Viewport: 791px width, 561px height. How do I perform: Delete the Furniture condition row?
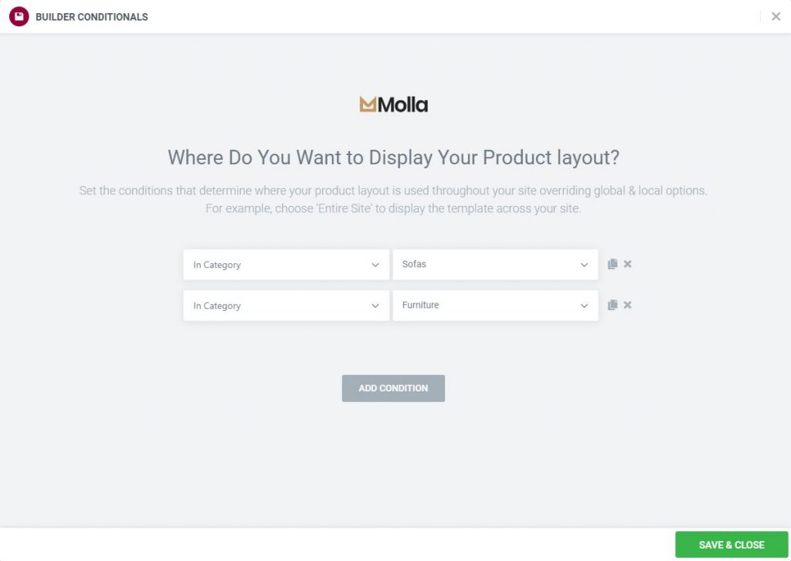[x=627, y=305]
